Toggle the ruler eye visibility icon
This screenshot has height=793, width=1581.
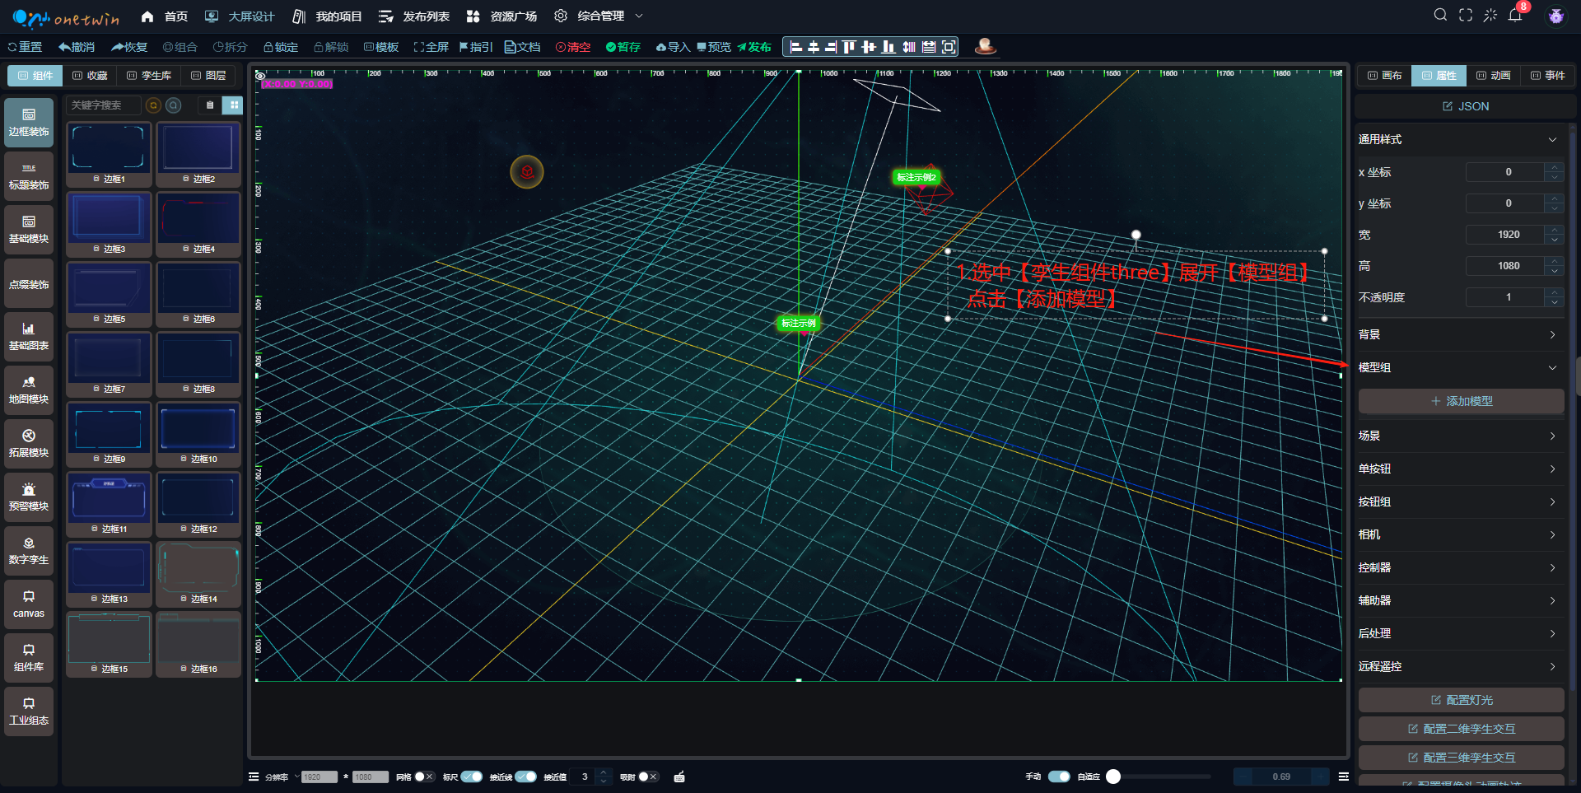[260, 76]
